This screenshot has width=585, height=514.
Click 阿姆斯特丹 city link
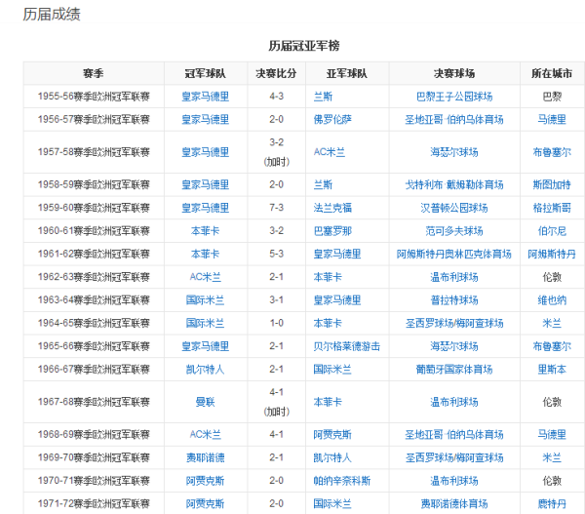552,255
